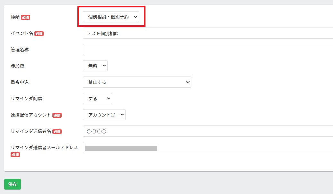333x194 pixels.
Task: Click the 必須 badge beside リマインダ送信者名
Action: pos(57,132)
